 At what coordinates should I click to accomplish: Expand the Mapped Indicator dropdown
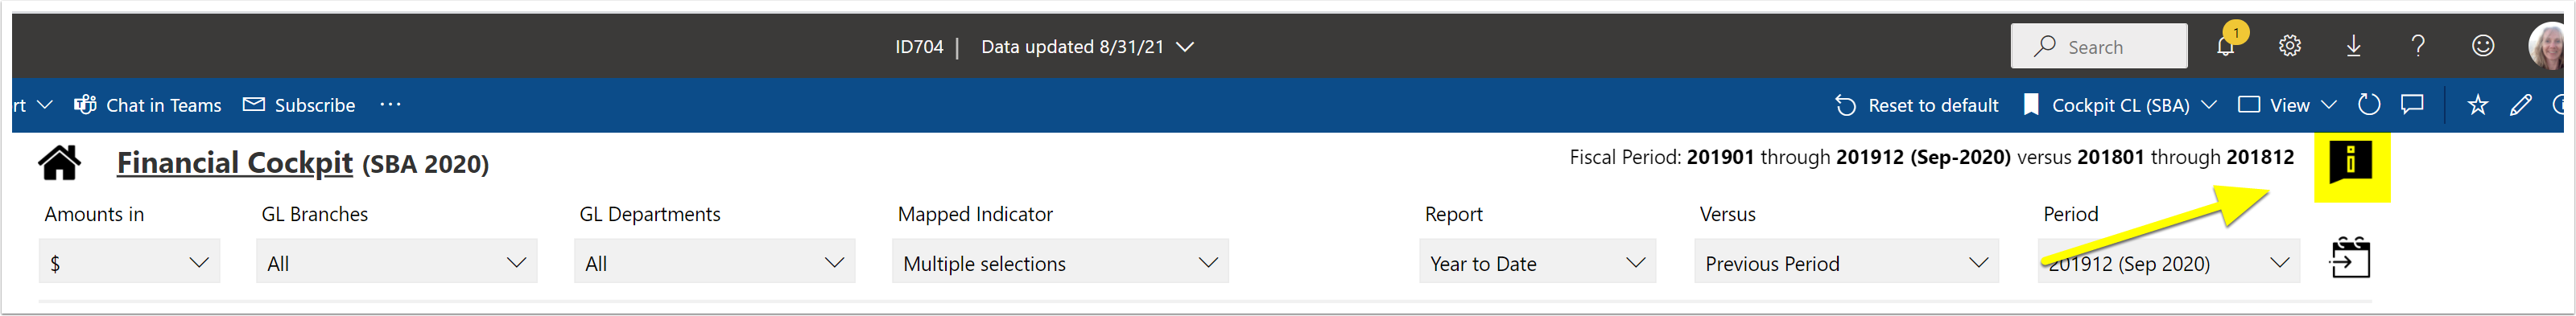click(1060, 262)
